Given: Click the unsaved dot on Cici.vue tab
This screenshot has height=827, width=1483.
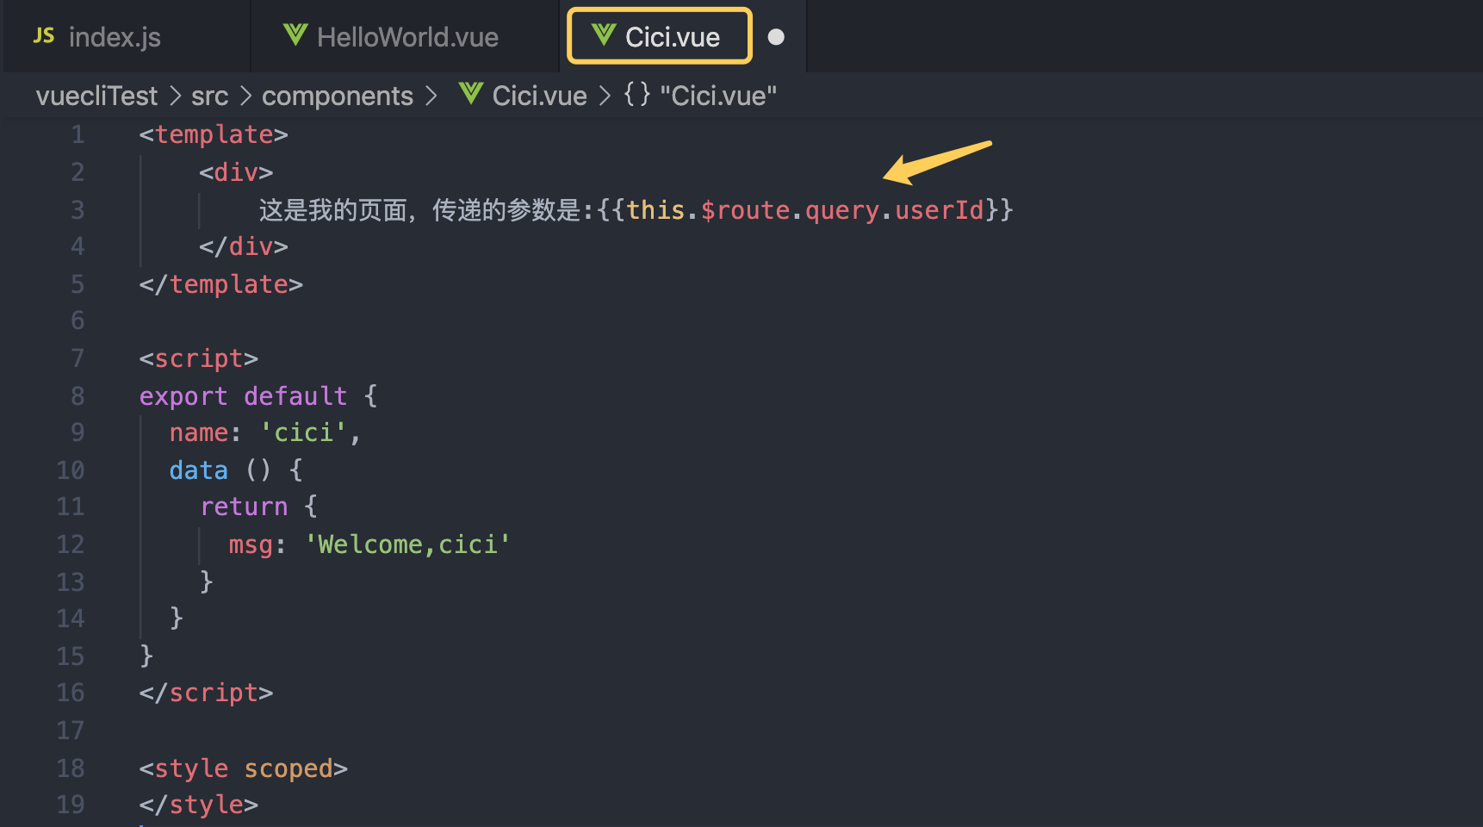Looking at the screenshot, I should pyautogui.click(x=776, y=37).
